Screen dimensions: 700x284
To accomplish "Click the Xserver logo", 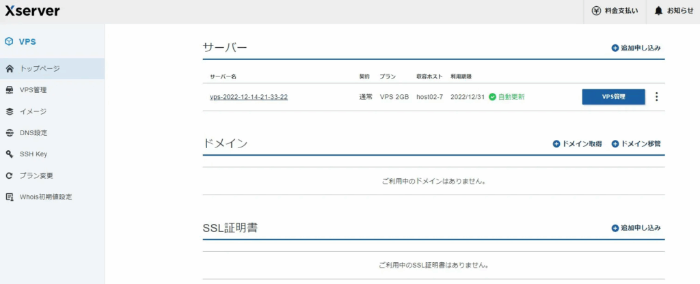I will pos(32,11).
